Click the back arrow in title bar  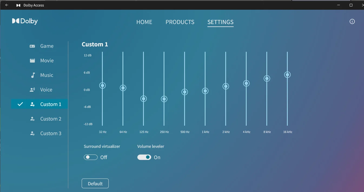click(7, 5)
